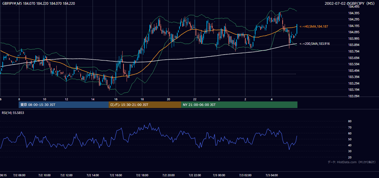Click the RSI 20 level label
The height and width of the screenshot is (178, 379).
(x=350, y=157)
